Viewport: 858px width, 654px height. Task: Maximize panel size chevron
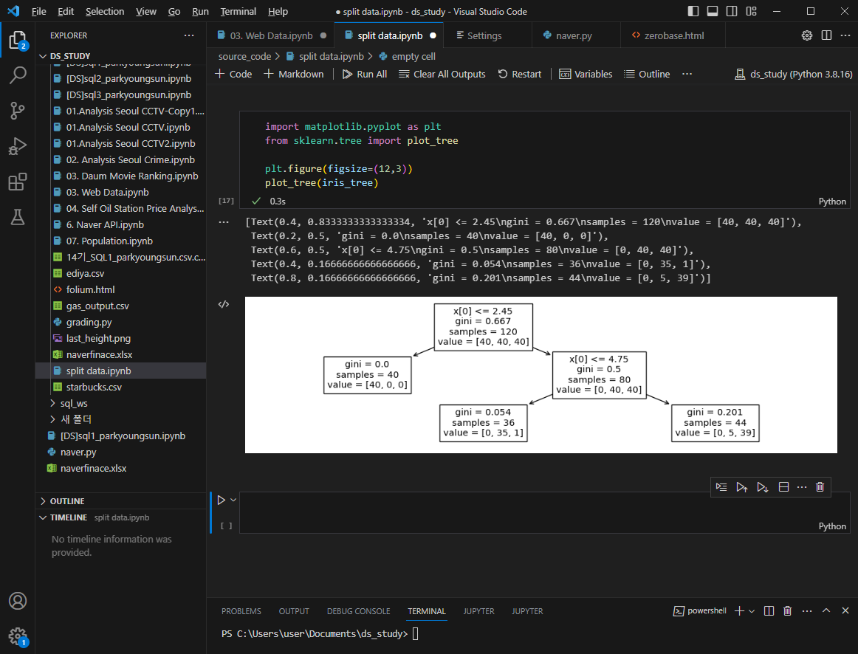click(x=826, y=610)
